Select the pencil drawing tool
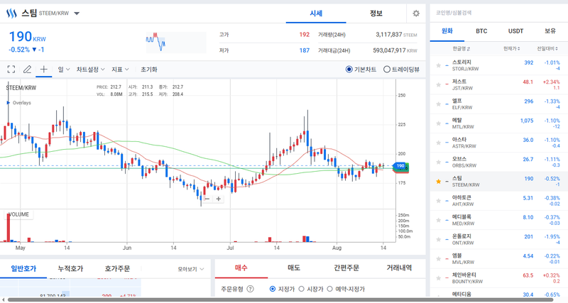This screenshot has height=303, width=568. 27,69
